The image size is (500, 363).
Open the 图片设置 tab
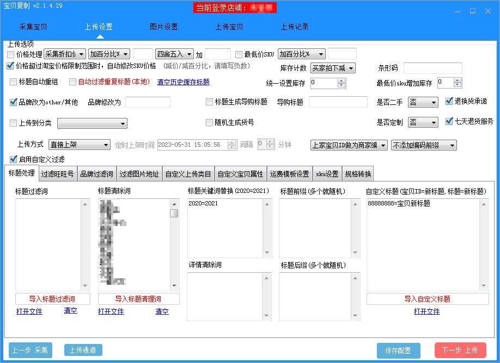[163, 27]
